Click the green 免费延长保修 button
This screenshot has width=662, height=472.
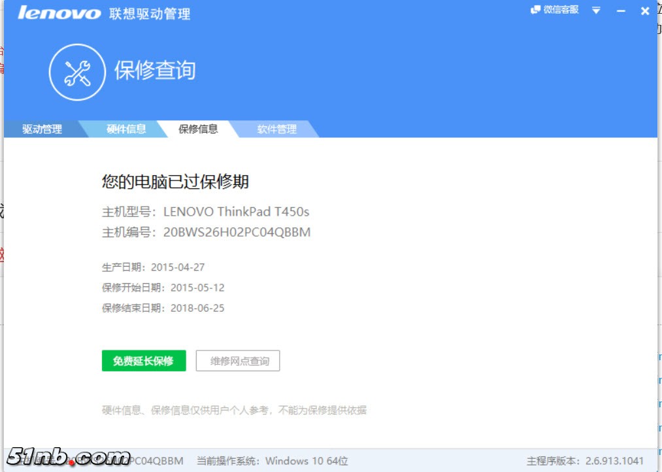(144, 361)
